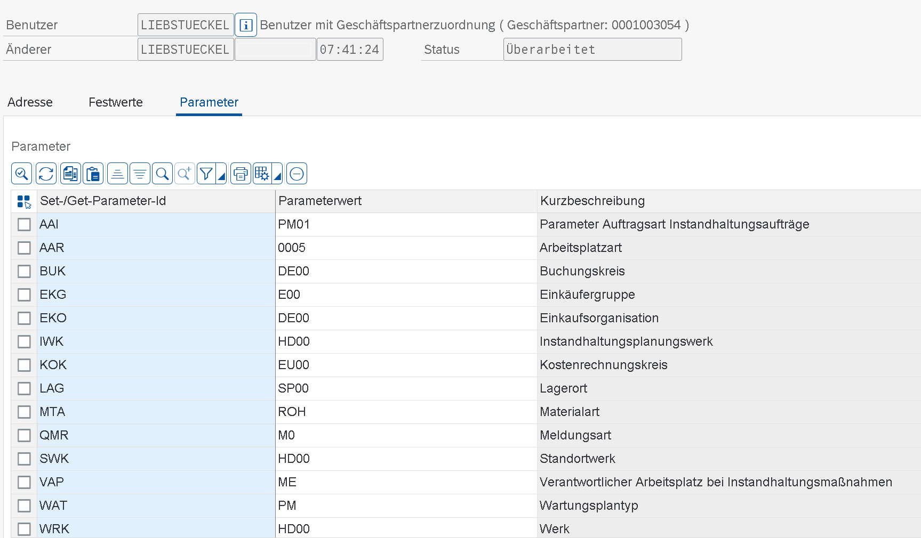Click parameter value cell EU00

[406, 365]
